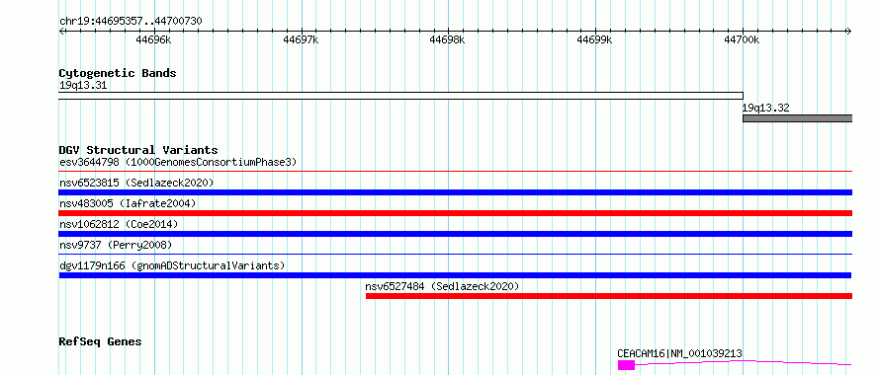The width and height of the screenshot is (880, 375).
Task: Click the 19q13.32 band label
Action: click(x=765, y=109)
